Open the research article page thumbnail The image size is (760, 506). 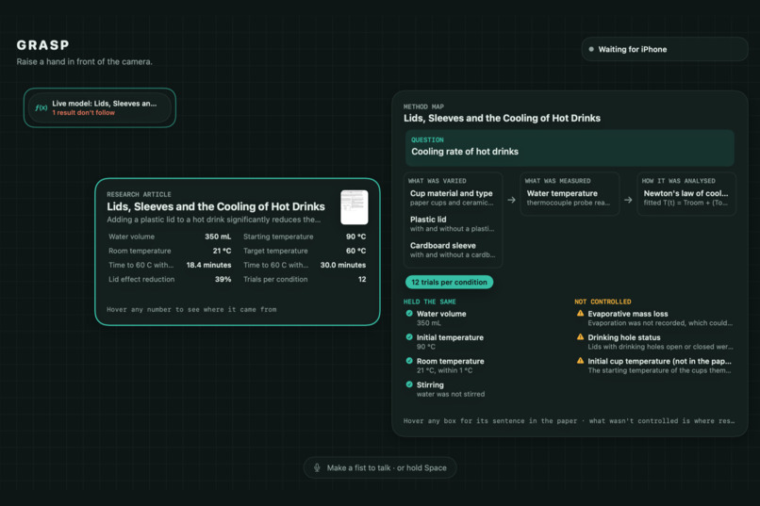(x=355, y=207)
